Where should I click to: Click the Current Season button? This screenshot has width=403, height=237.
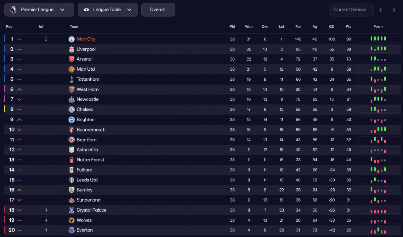(351, 10)
